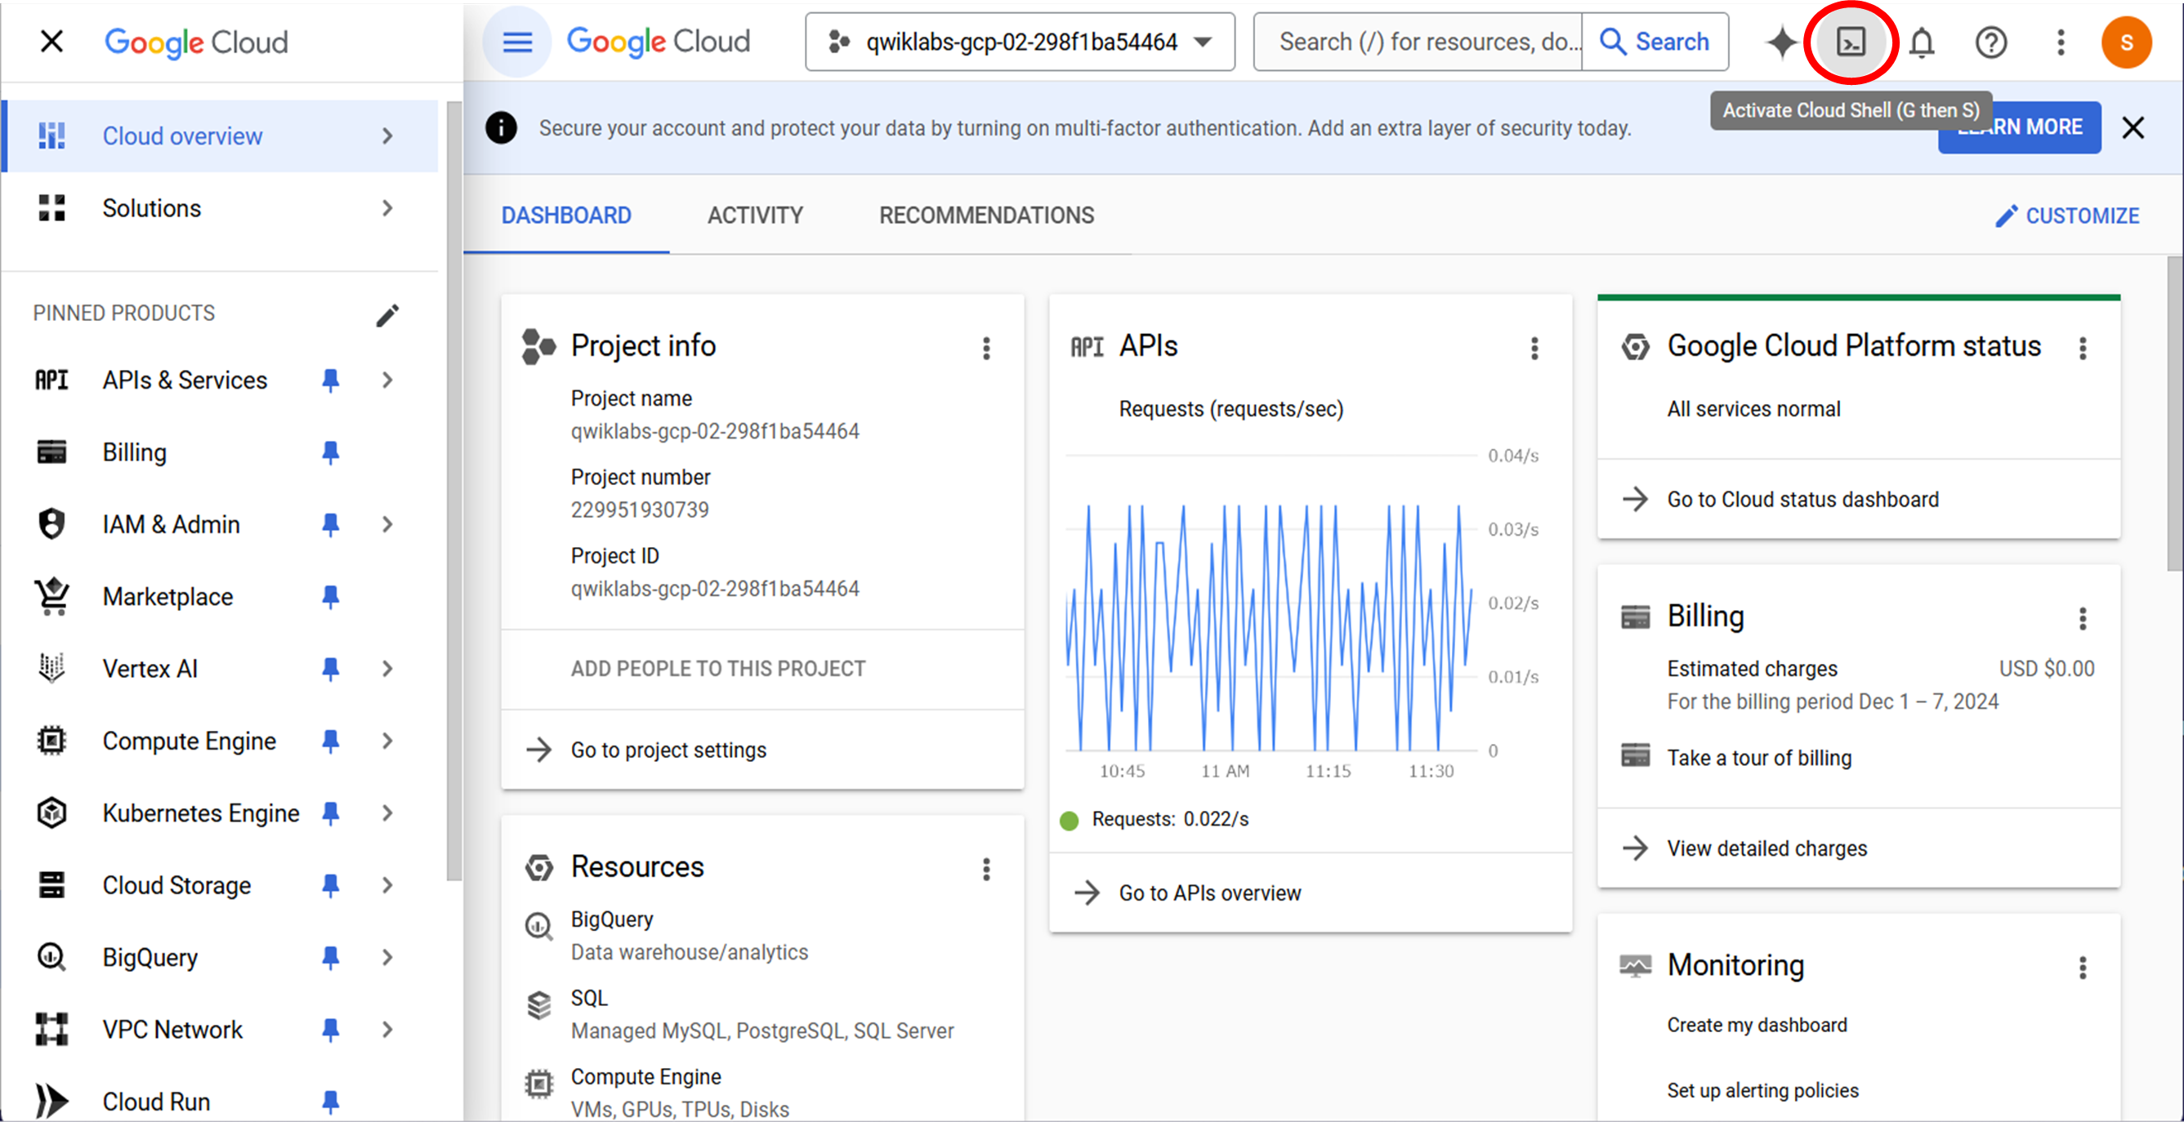The width and height of the screenshot is (2184, 1122).
Task: Go to Cloud status dashboard link
Action: click(1802, 500)
